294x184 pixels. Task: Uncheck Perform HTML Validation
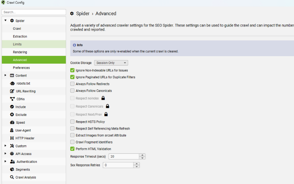72,149
